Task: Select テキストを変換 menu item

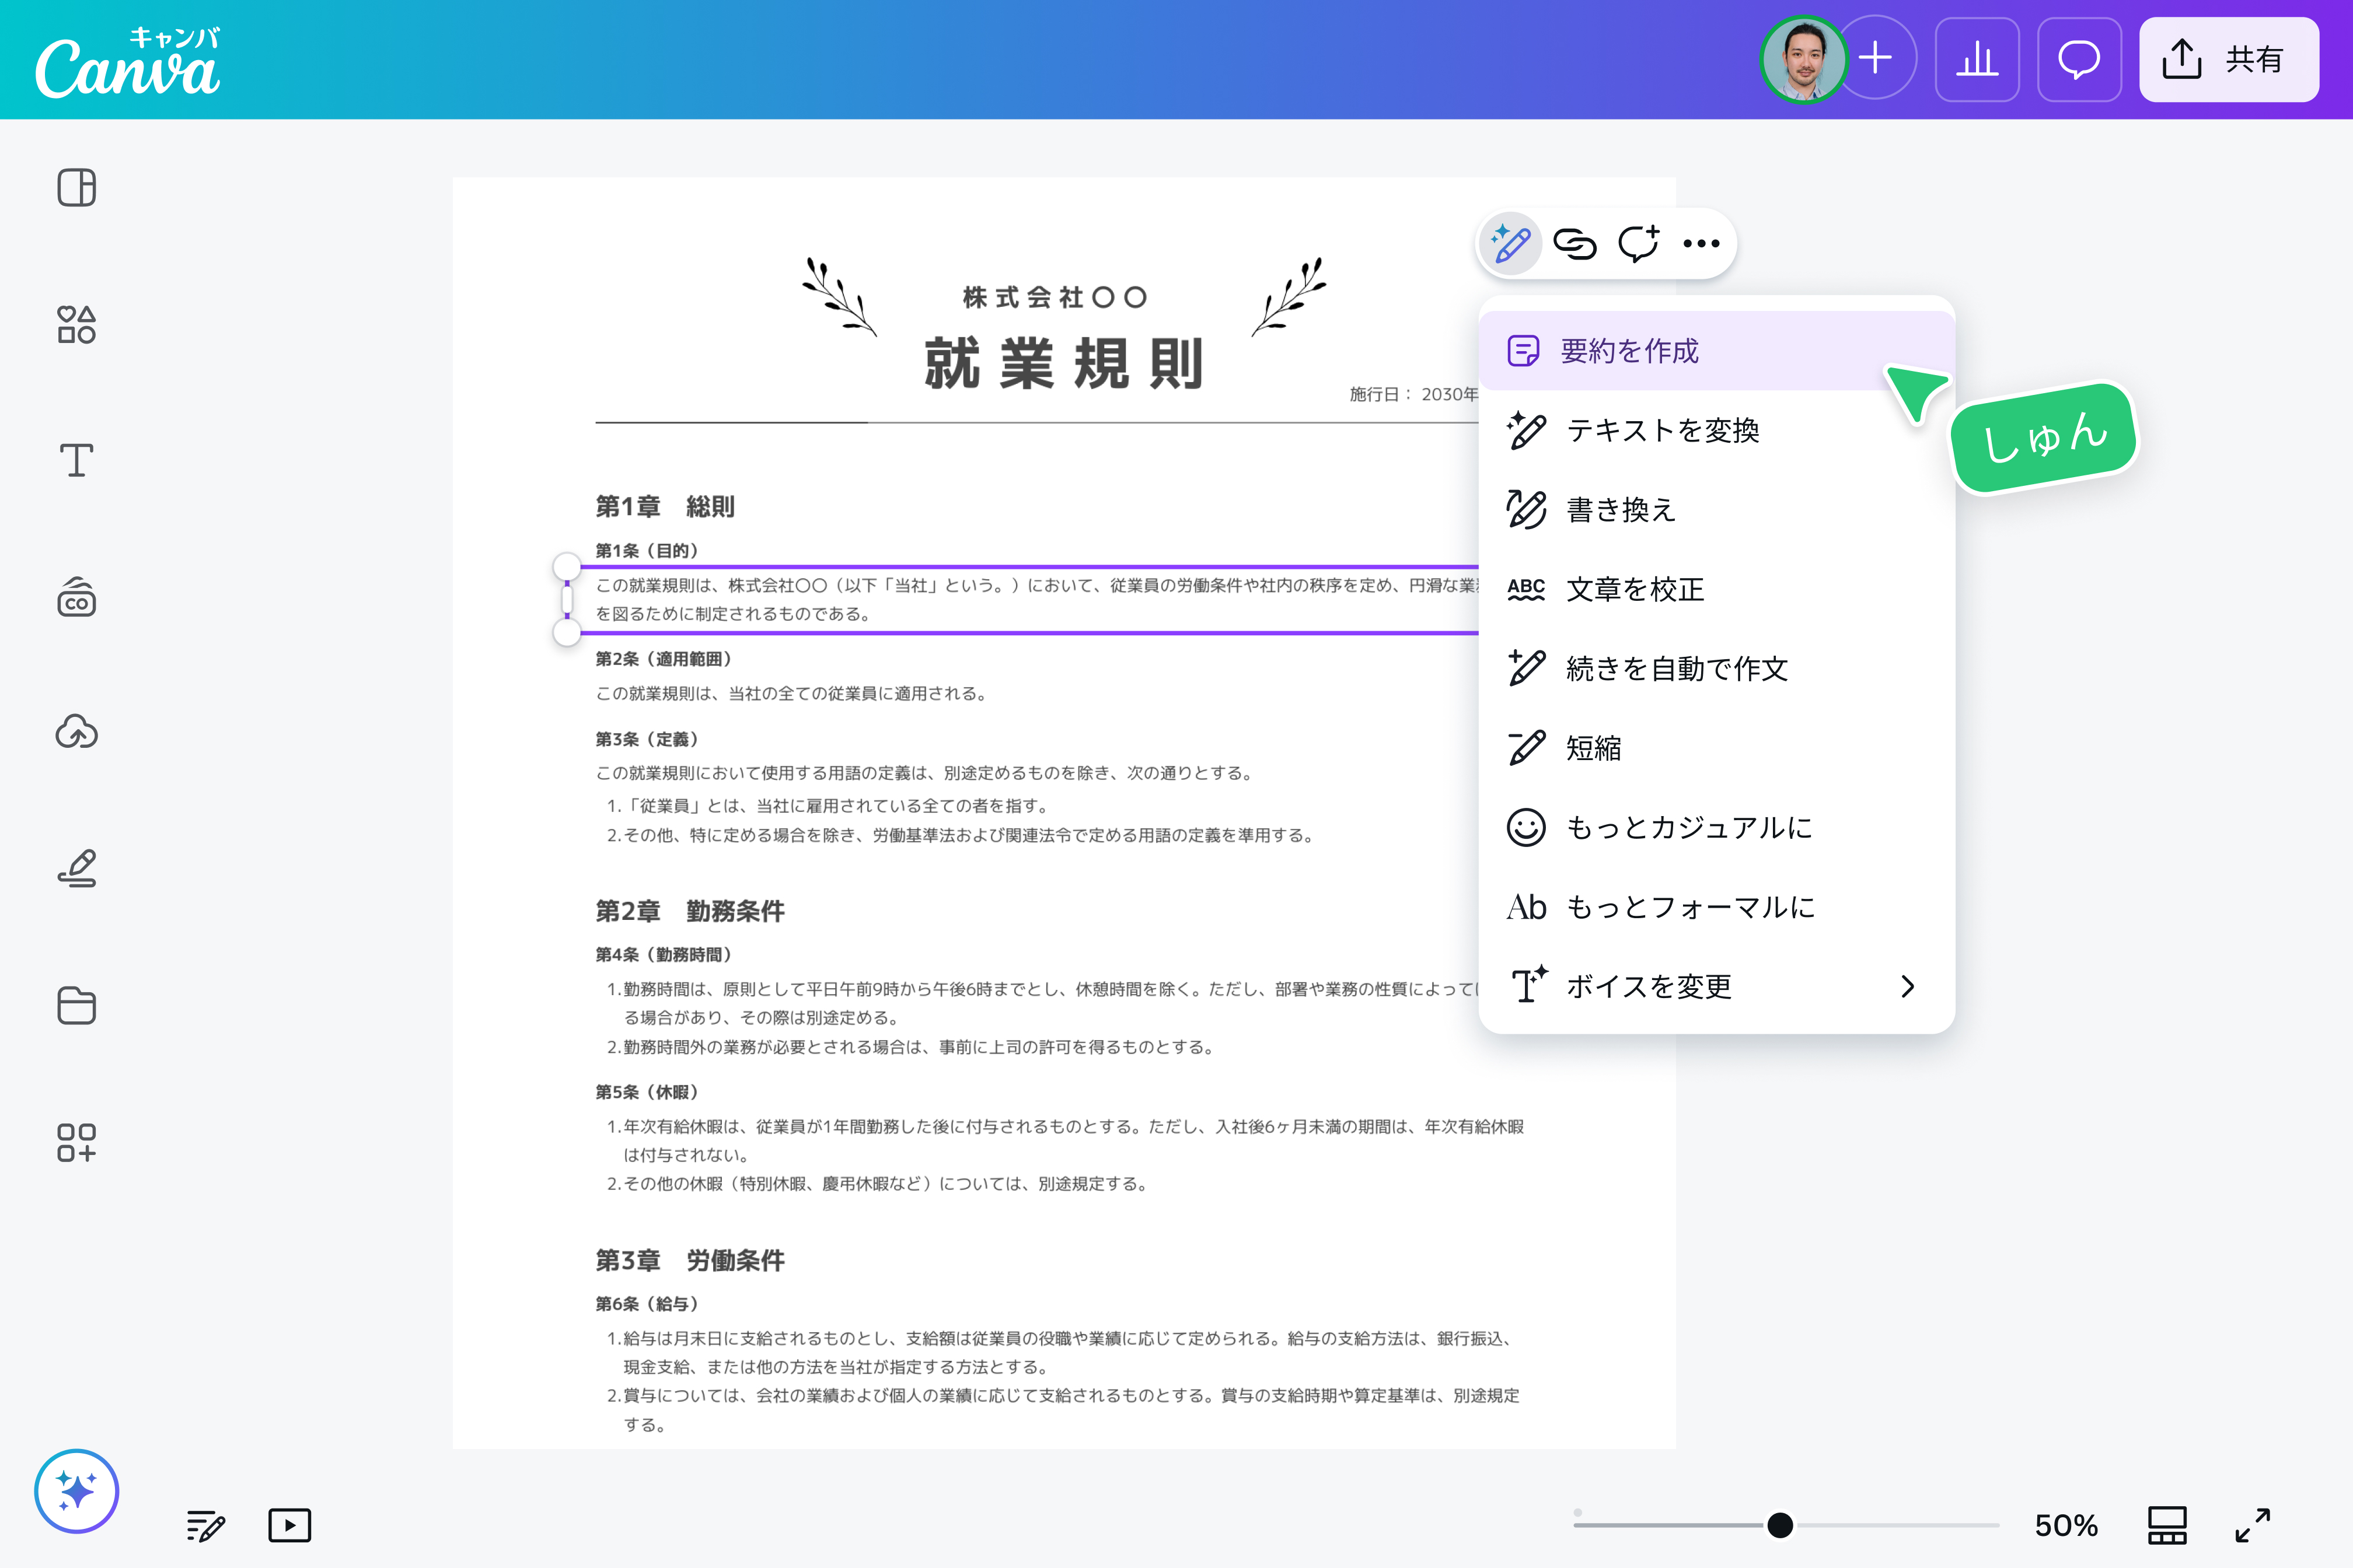Action: pos(1717,430)
